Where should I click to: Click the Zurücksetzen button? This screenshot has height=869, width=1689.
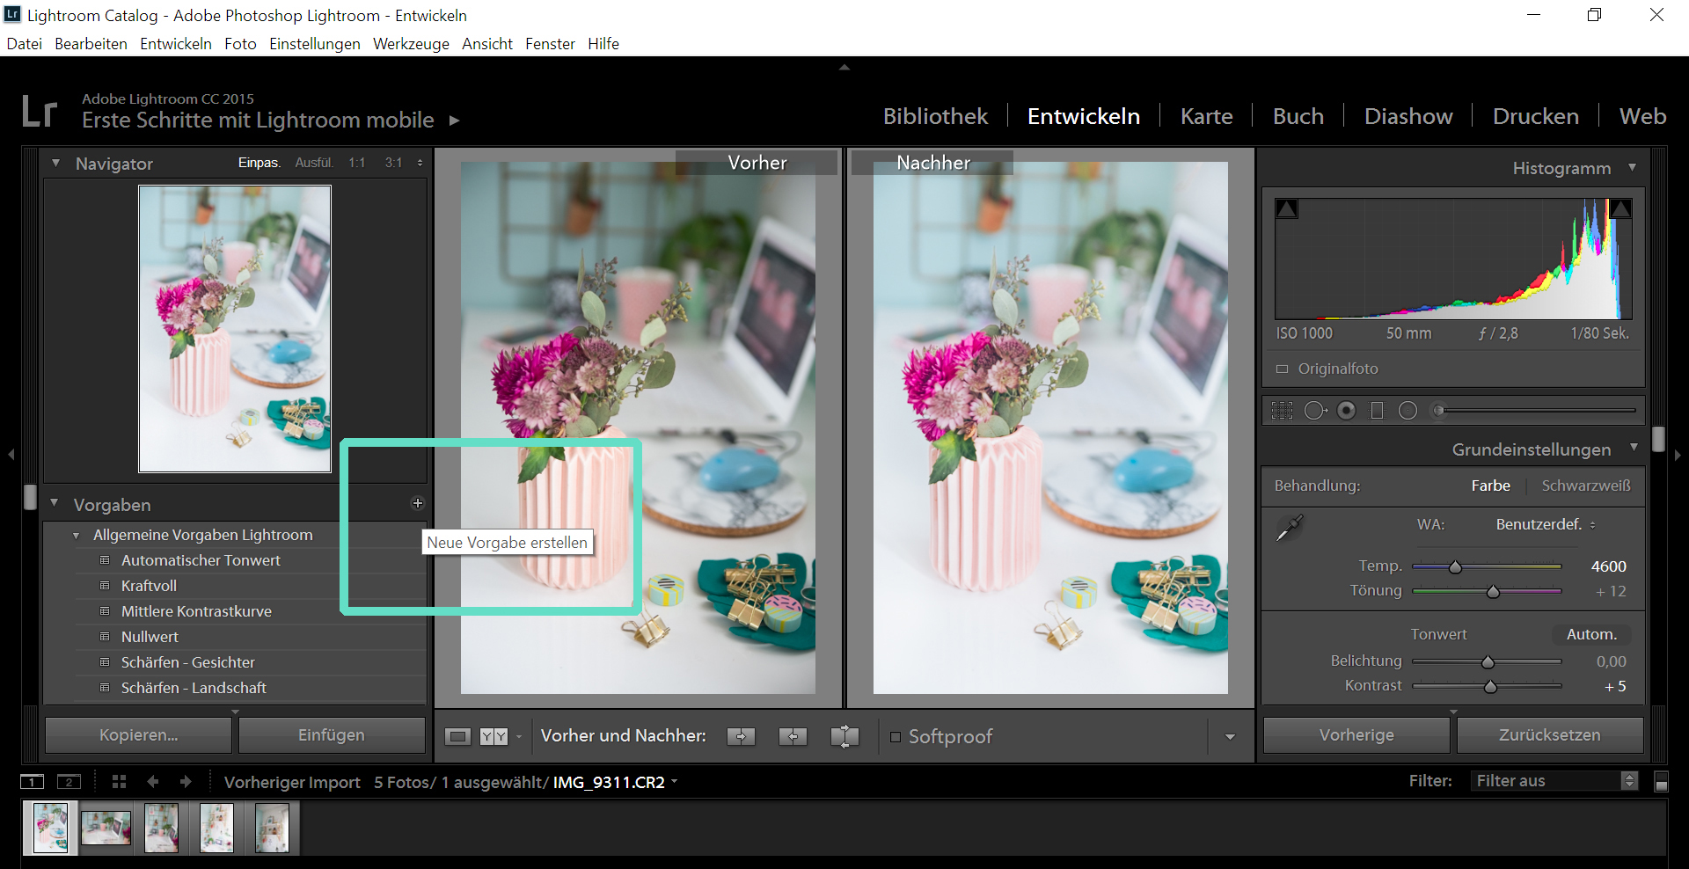[x=1549, y=735]
